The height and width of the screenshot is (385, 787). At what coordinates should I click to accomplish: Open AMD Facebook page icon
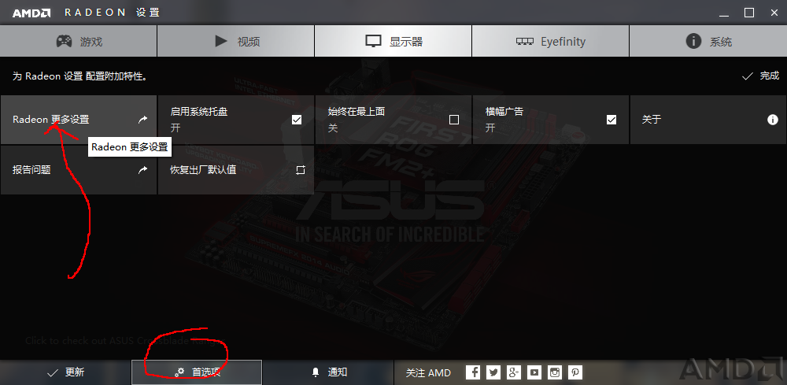tap(473, 372)
